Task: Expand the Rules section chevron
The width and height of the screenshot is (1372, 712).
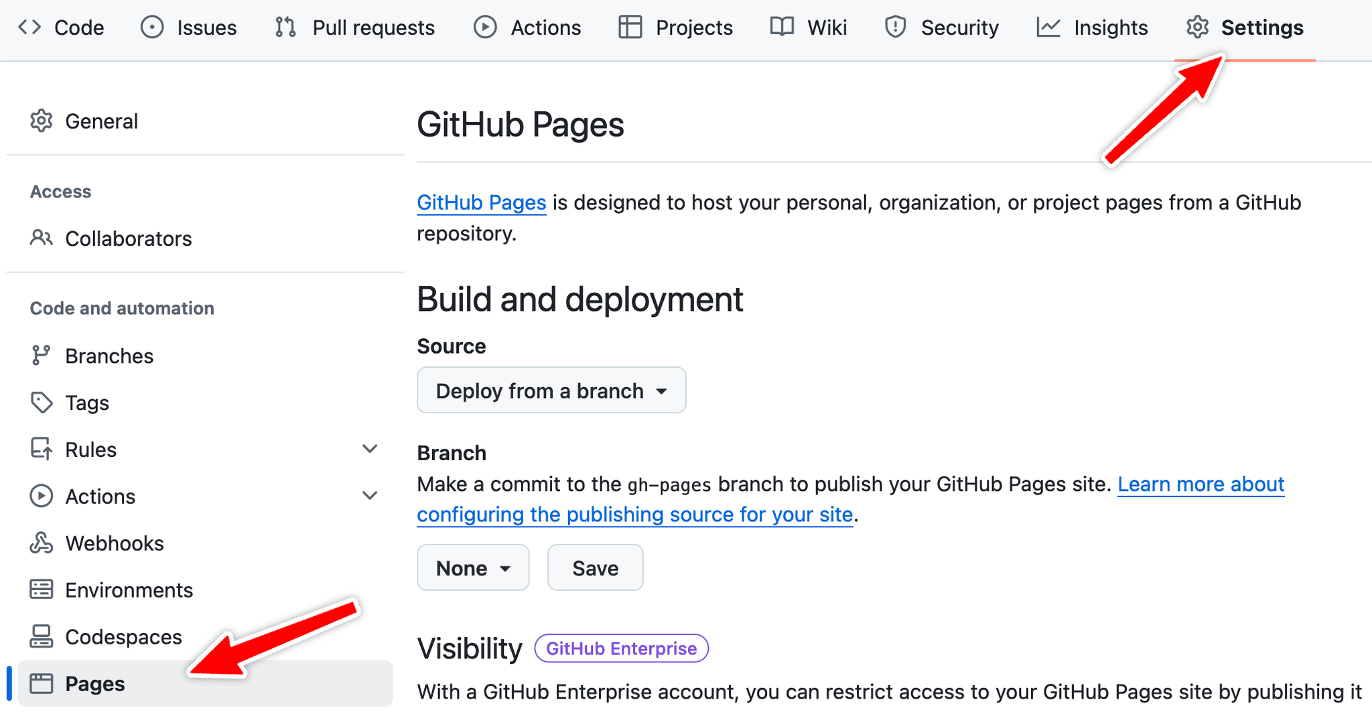Action: click(x=370, y=449)
